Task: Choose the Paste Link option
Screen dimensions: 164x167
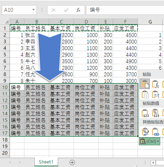Action: (155, 131)
